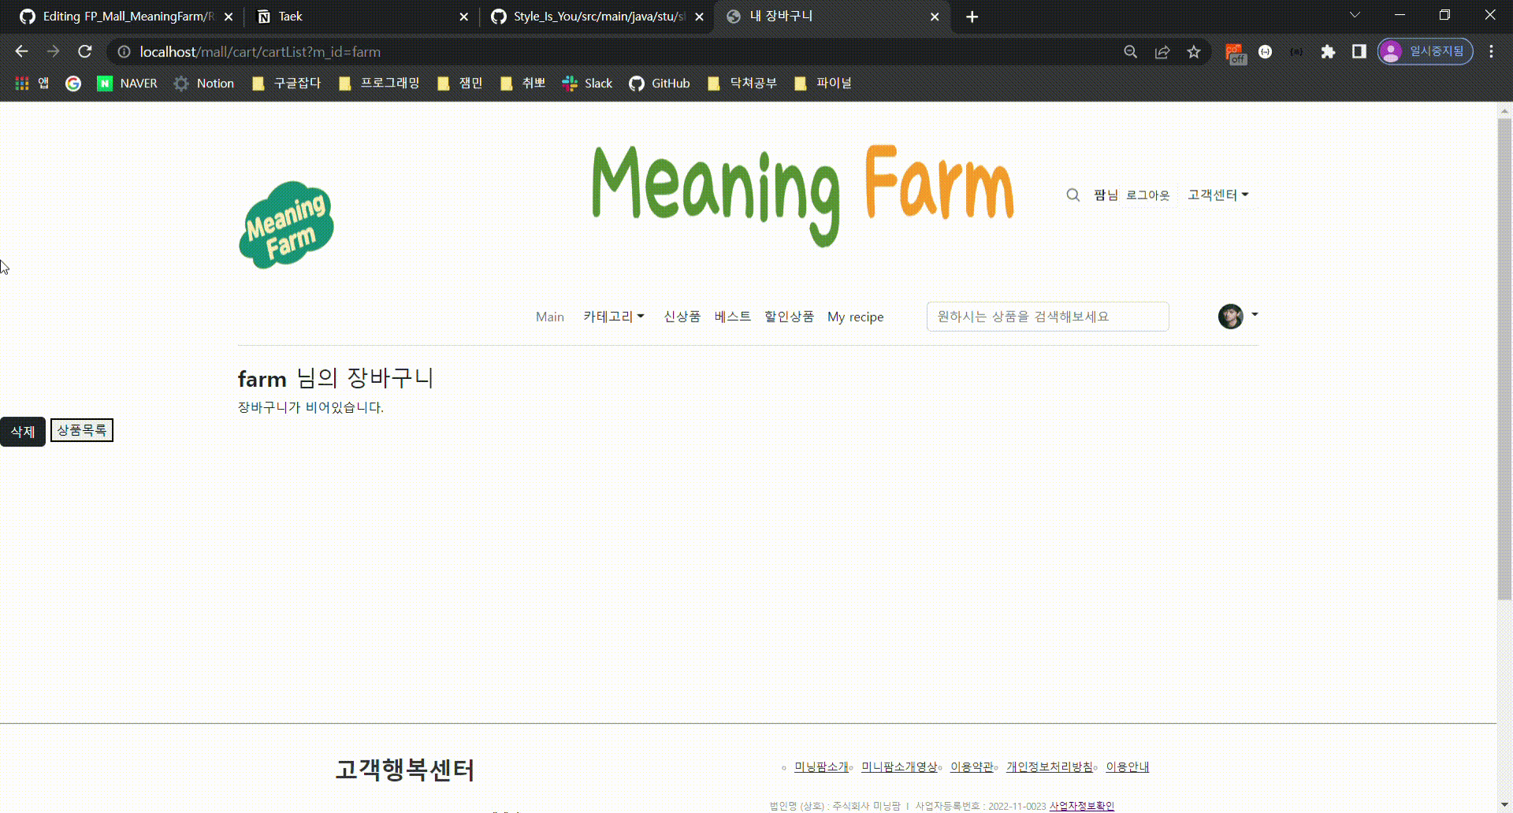Screen dimensions: 1513x813
Task: Click the 로그아웃 link
Action: [1149, 195]
